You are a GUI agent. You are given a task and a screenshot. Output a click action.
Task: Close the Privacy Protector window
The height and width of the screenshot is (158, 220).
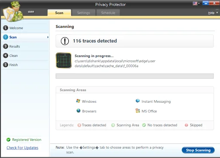(x=214, y=3)
